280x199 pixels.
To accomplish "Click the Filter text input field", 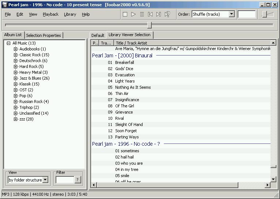I will pyautogui.click(x=65, y=180).
